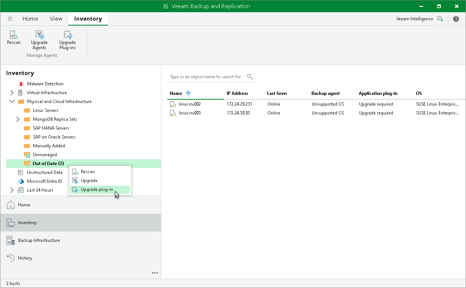
Task: Choose Rescan in the context menu
Action: 88,172
